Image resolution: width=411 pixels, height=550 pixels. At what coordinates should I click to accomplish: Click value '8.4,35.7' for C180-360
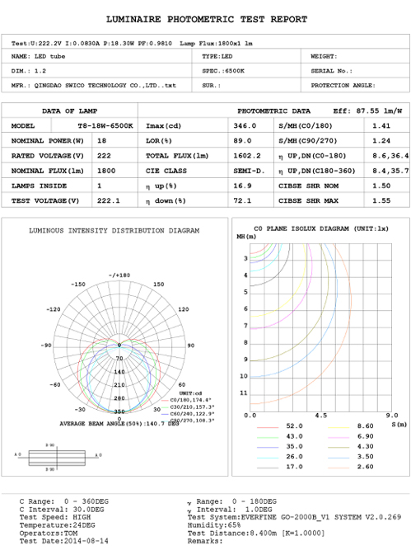[390, 171]
